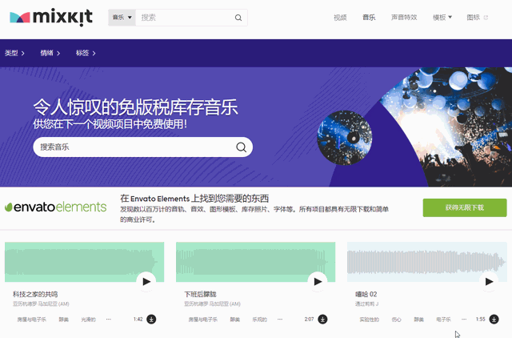Download the track 嘻哈 02
The image size is (512, 338).
(x=494, y=319)
